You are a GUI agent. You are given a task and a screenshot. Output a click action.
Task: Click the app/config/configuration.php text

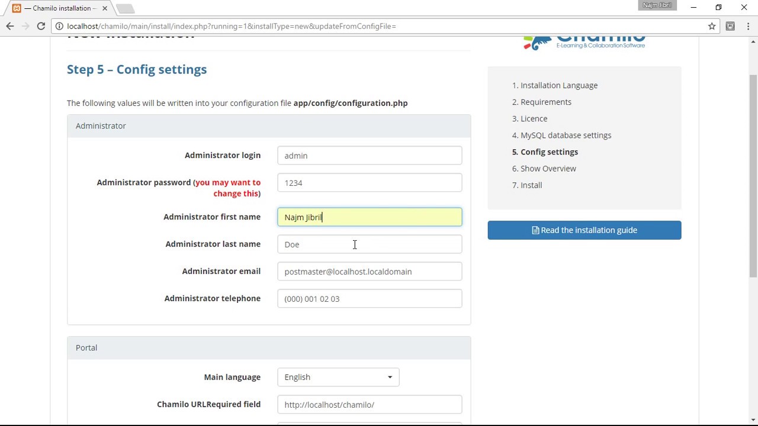coord(351,103)
